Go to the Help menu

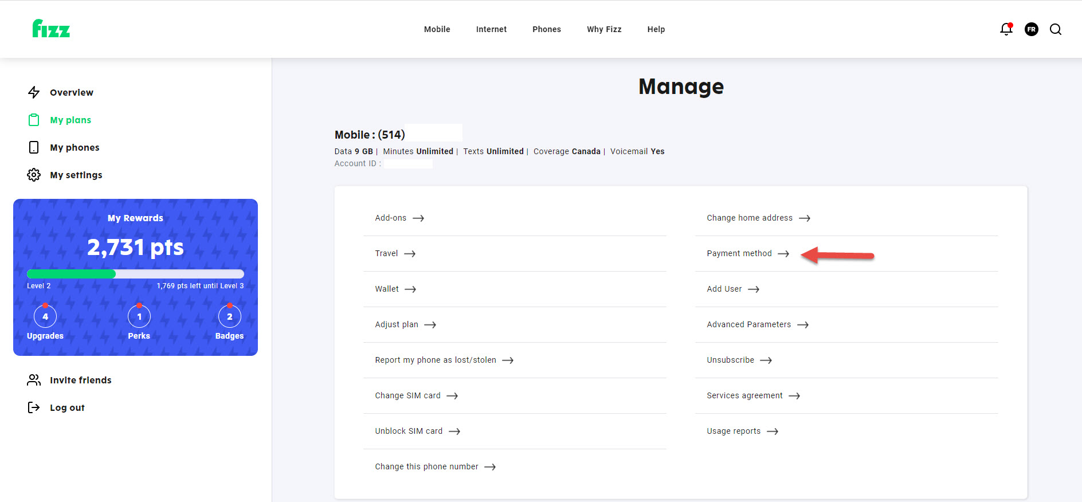pyautogui.click(x=656, y=29)
